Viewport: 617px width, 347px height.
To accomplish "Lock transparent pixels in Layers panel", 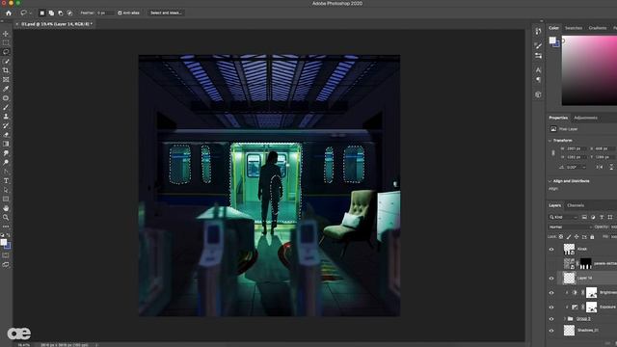I will (561, 237).
